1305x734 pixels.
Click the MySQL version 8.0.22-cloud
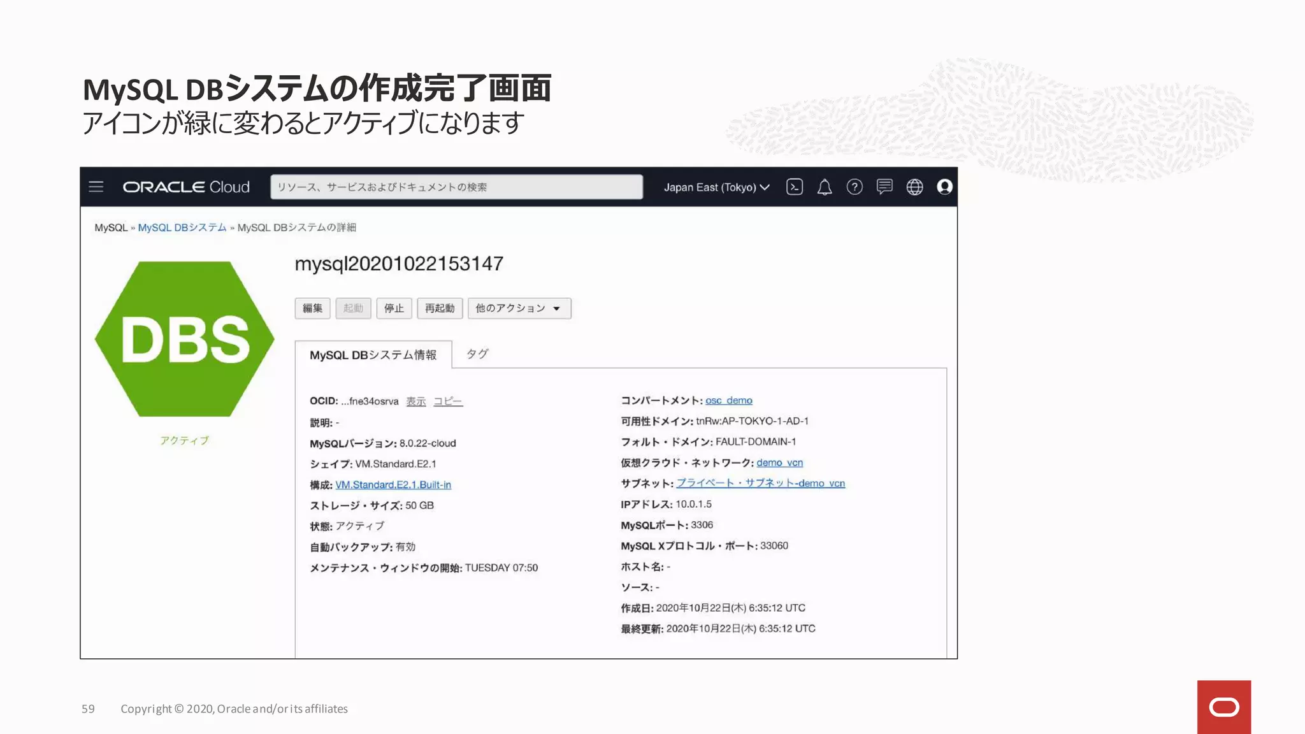[428, 443]
